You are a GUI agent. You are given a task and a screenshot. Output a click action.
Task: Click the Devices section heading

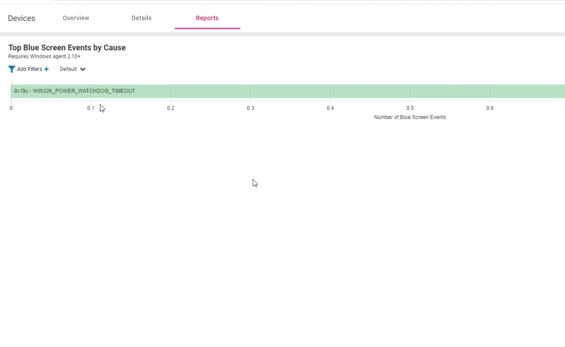click(x=22, y=18)
